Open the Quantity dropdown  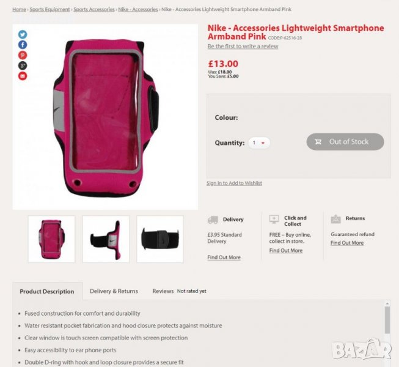pyautogui.click(x=259, y=143)
